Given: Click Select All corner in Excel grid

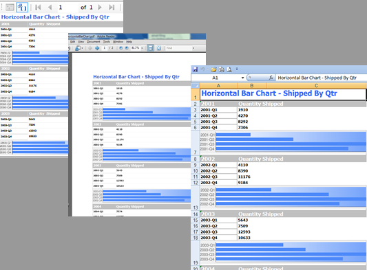Looking at the screenshot, I should pos(196,85).
